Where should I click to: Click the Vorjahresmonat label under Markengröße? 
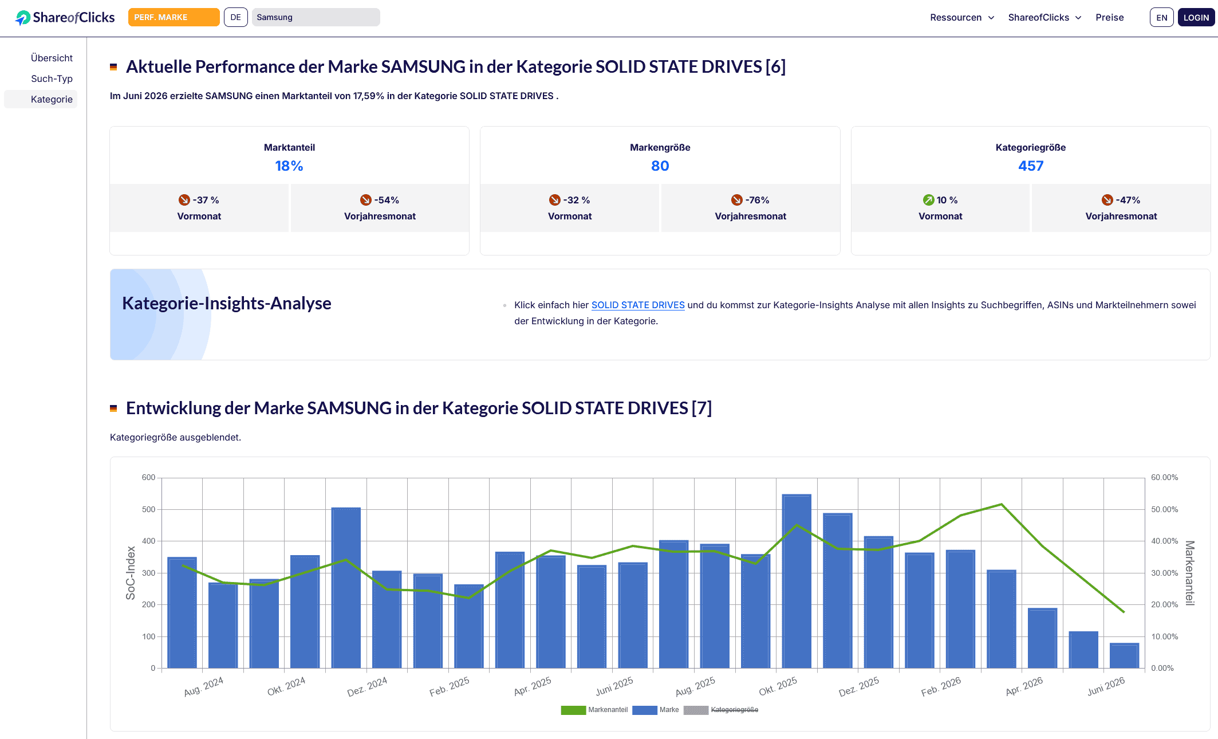[x=750, y=216]
